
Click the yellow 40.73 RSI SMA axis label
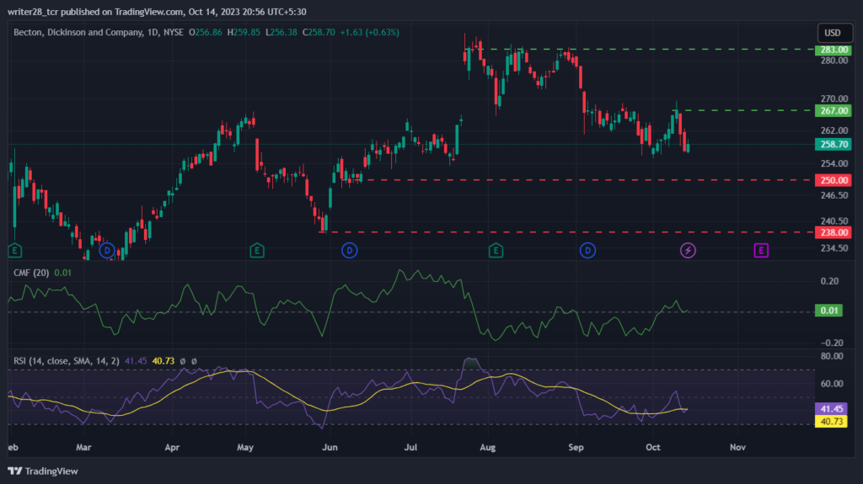click(x=831, y=422)
